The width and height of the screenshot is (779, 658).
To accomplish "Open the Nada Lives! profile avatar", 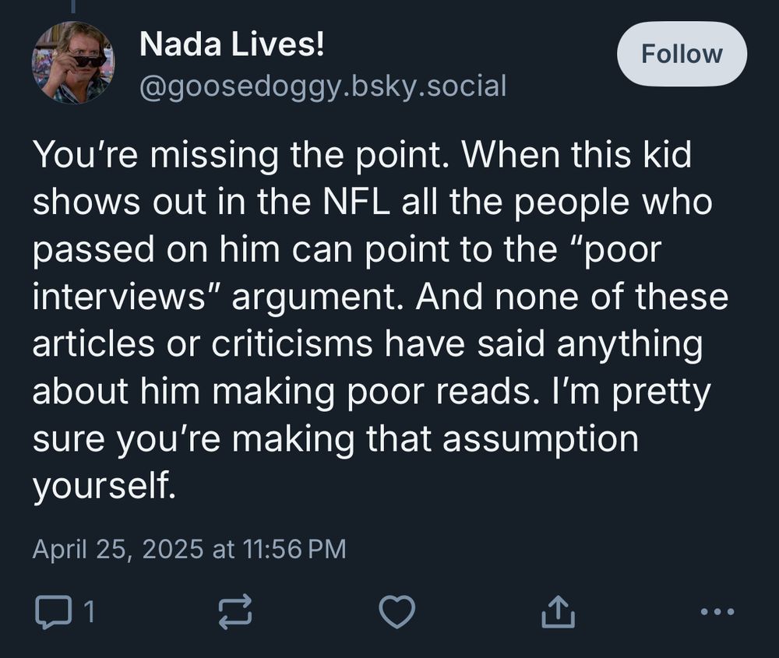I will pyautogui.click(x=72, y=62).
